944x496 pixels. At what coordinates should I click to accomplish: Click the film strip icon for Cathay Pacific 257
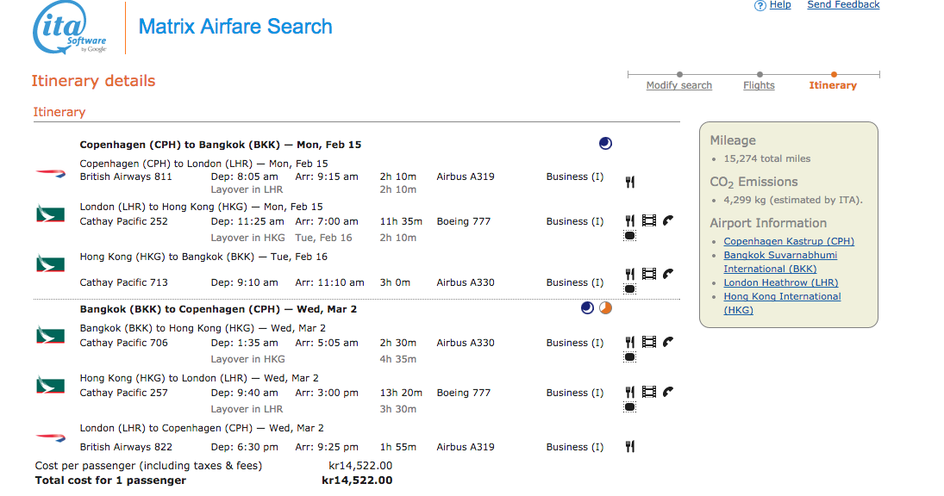[649, 392]
